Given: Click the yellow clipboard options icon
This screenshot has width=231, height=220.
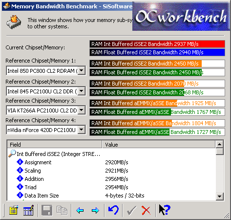Looking at the screenshot, I should [x=14, y=210].
